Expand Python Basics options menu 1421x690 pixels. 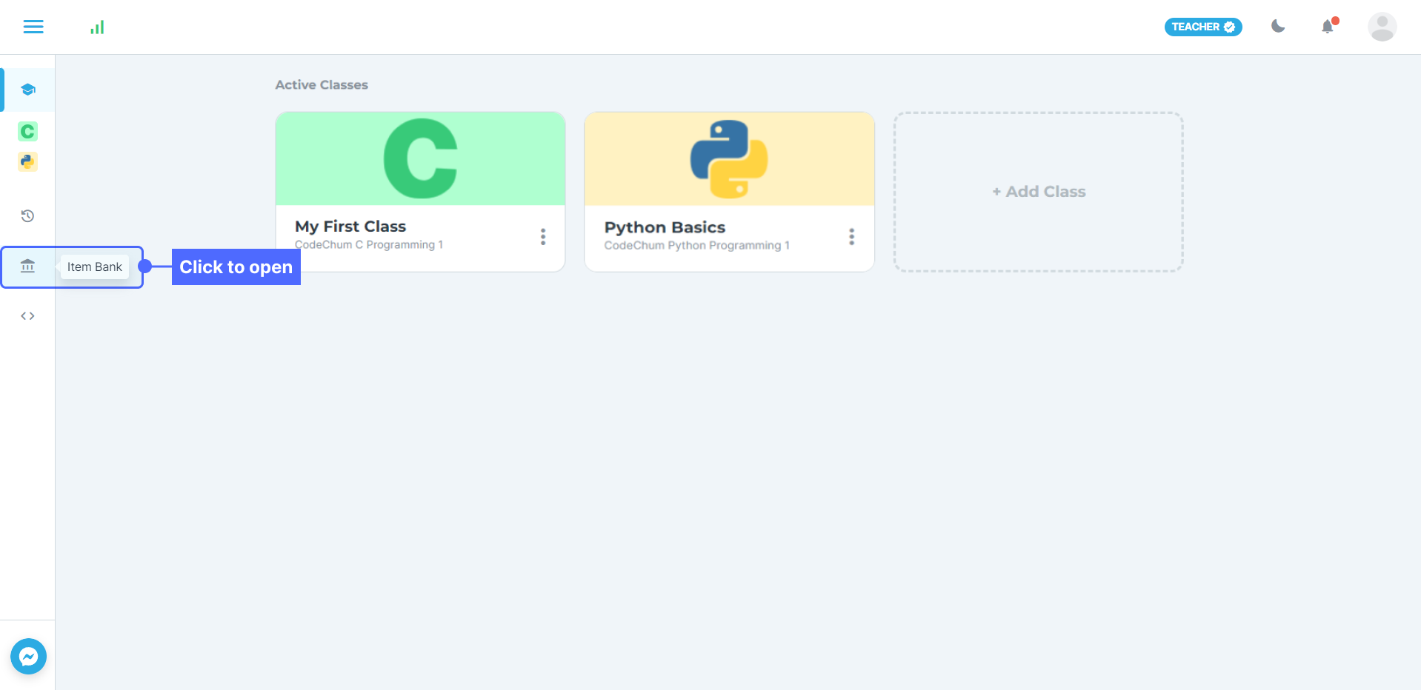pyautogui.click(x=852, y=237)
